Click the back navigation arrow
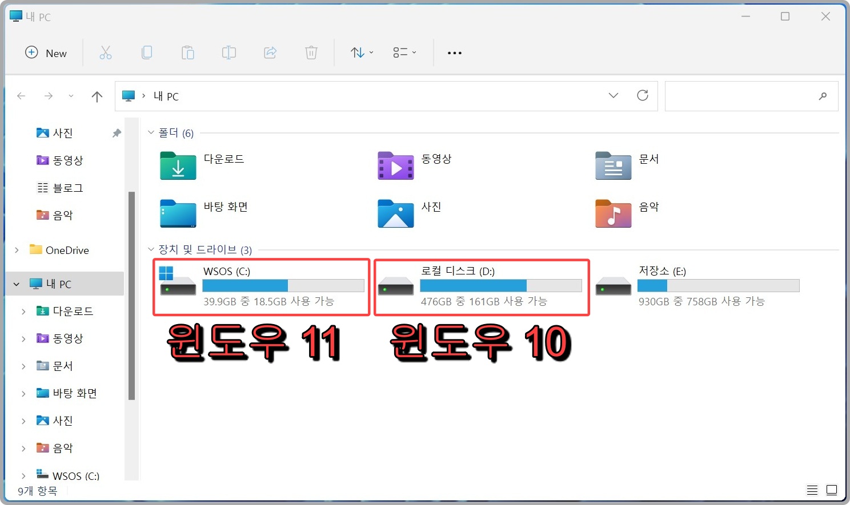This screenshot has height=505, width=850. click(21, 96)
